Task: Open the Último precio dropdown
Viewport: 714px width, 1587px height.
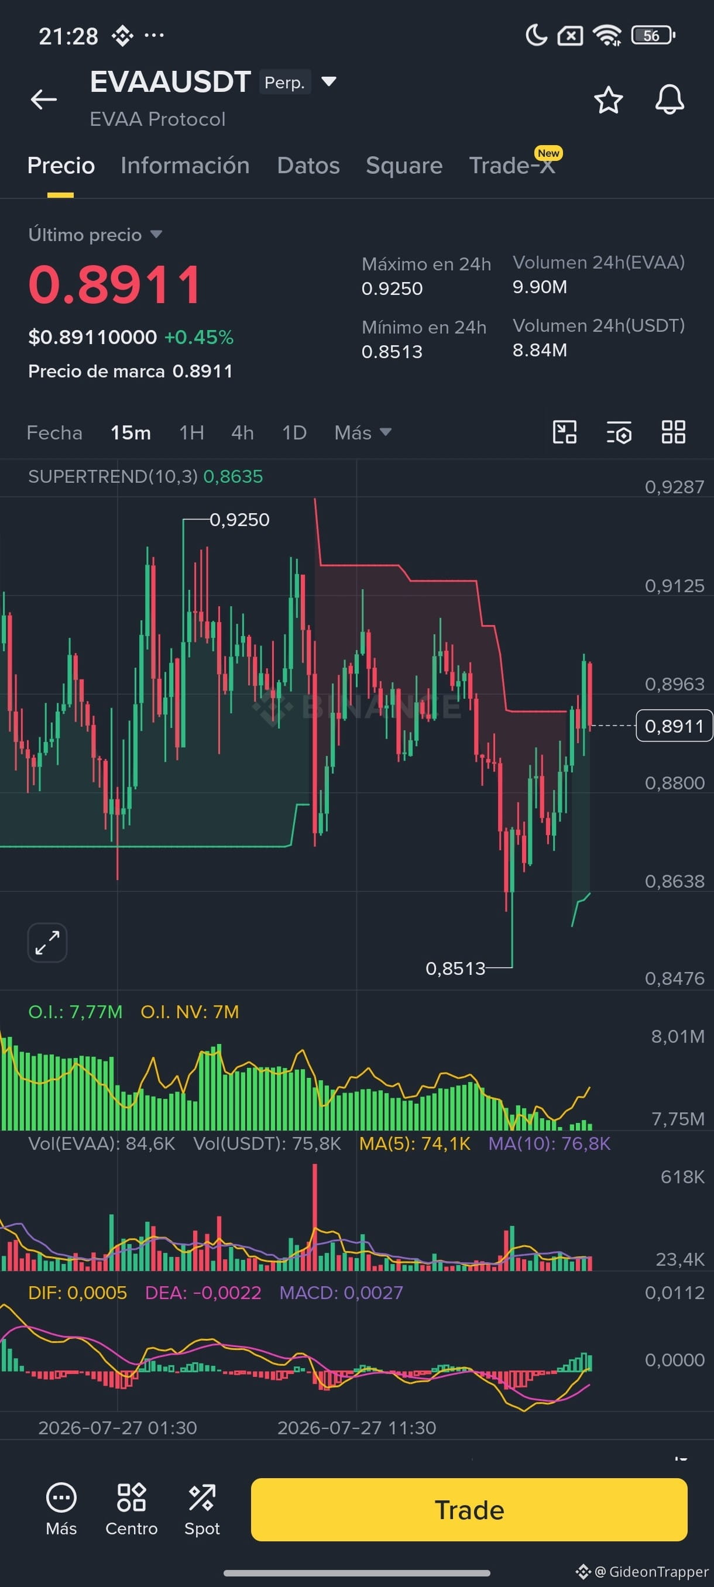Action: pos(95,235)
